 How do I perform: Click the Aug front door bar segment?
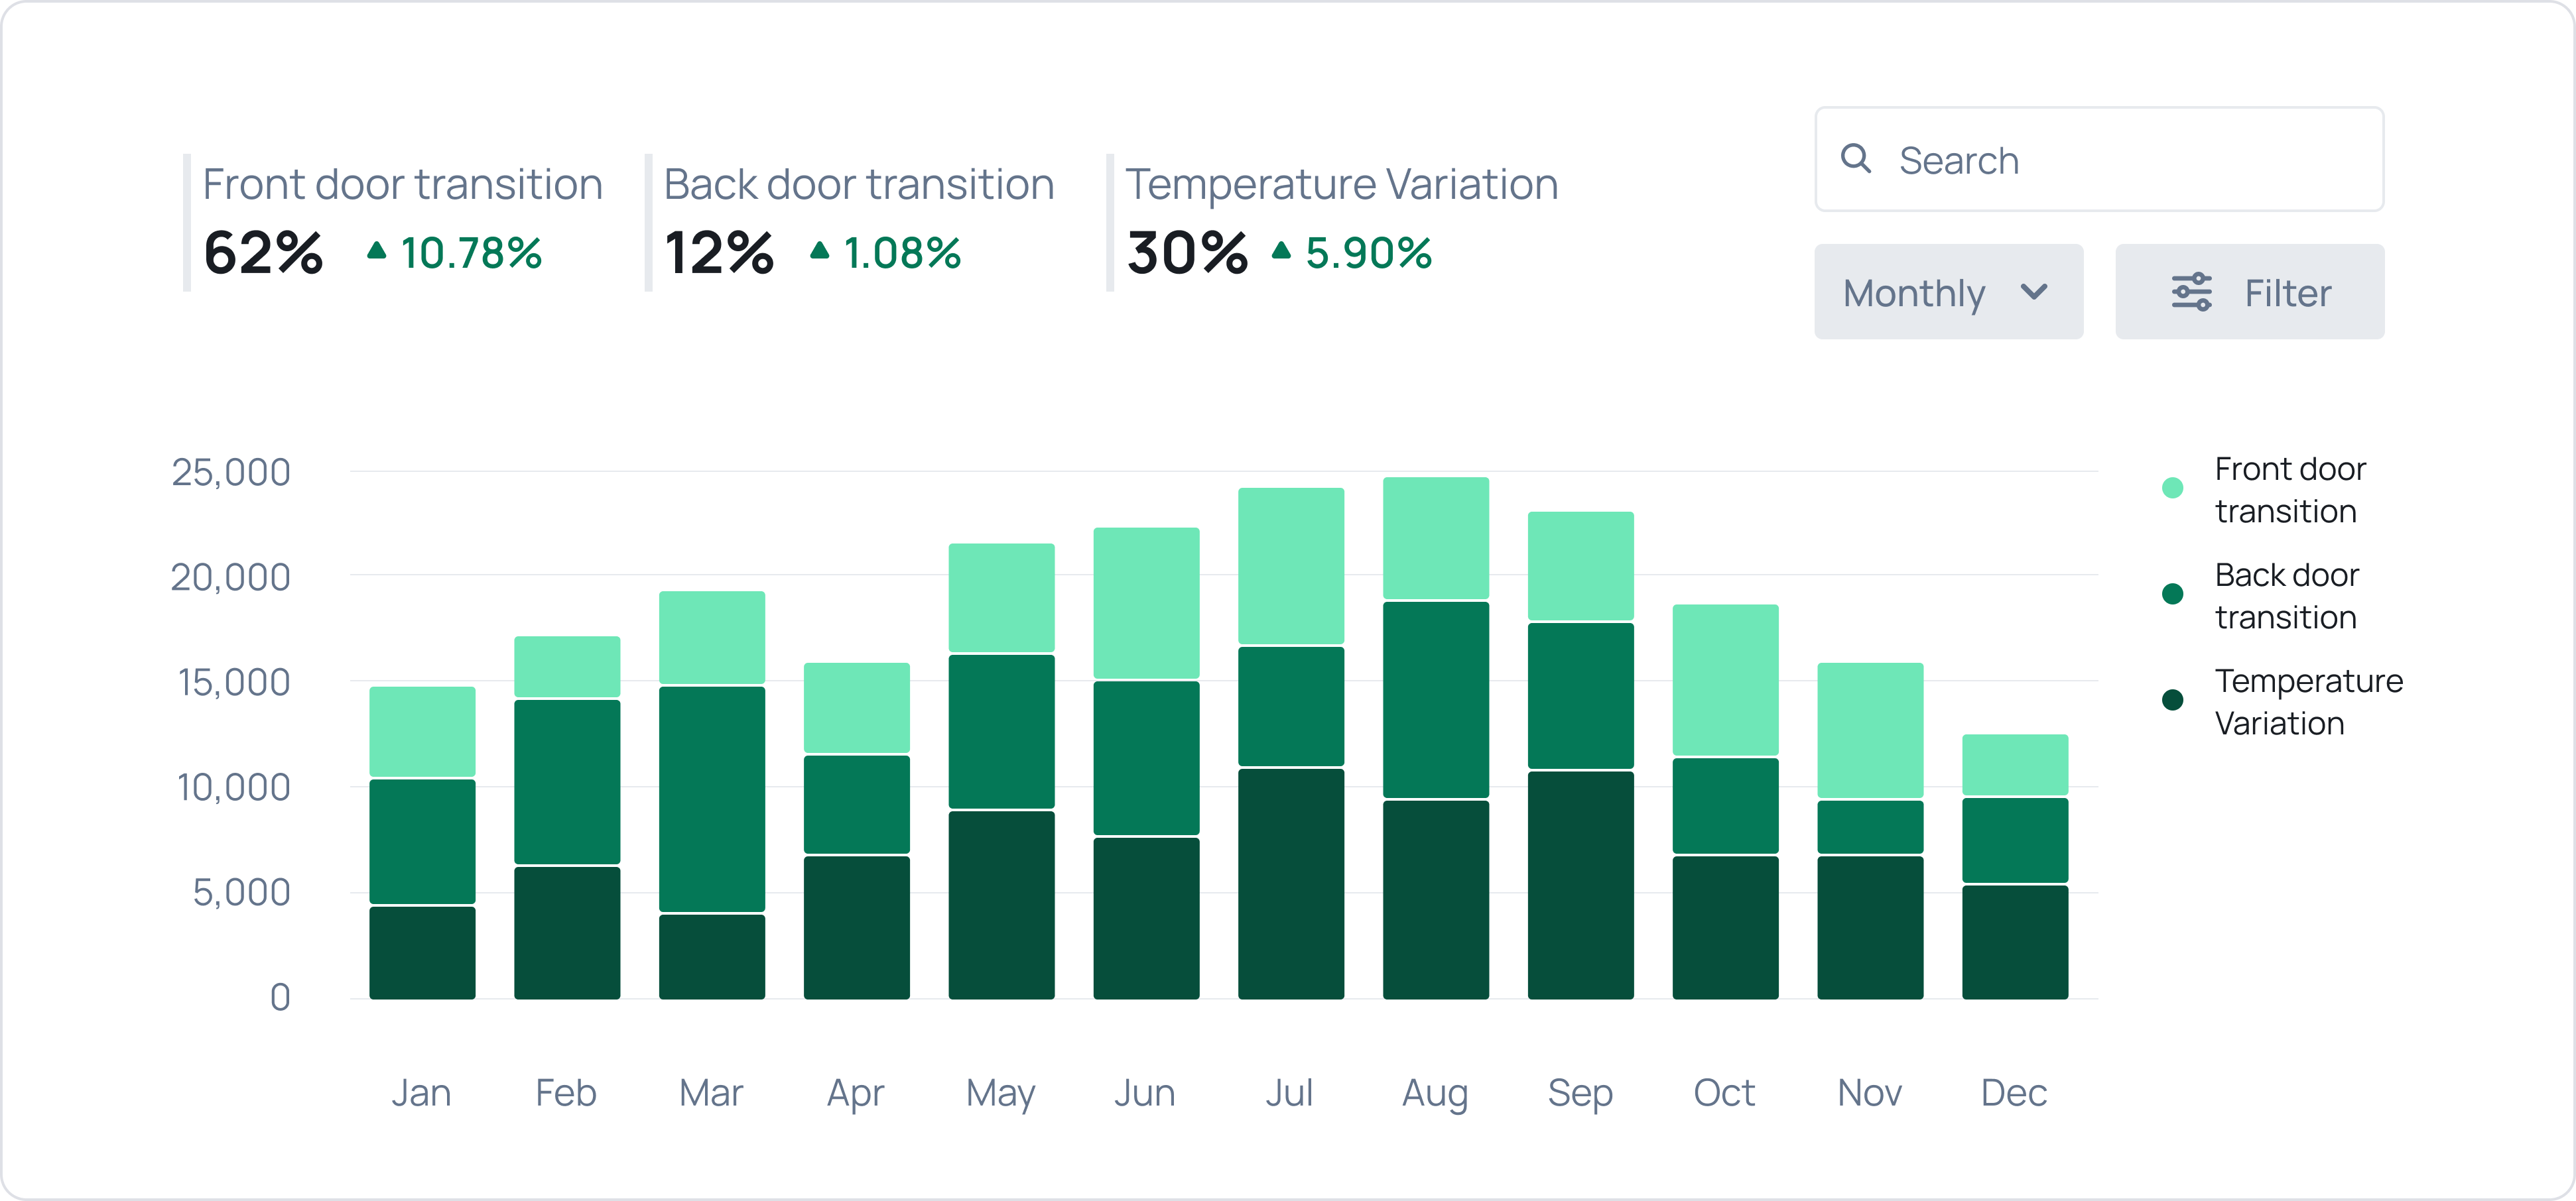point(1435,539)
